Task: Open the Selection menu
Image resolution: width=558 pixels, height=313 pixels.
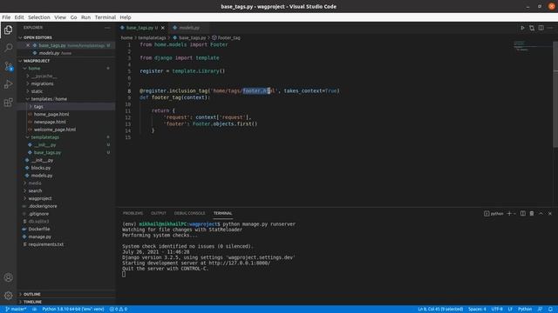Action: click(x=39, y=17)
